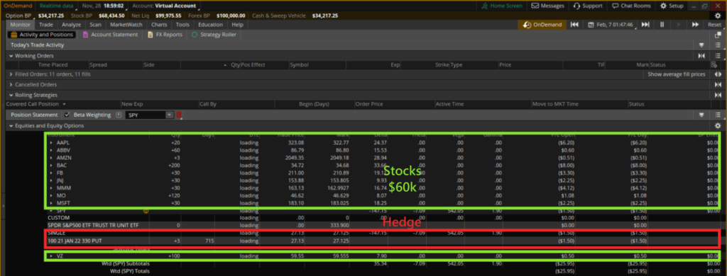Click the OnDemand rewind-to-start button
The image size is (727, 276).
[x=574, y=25]
